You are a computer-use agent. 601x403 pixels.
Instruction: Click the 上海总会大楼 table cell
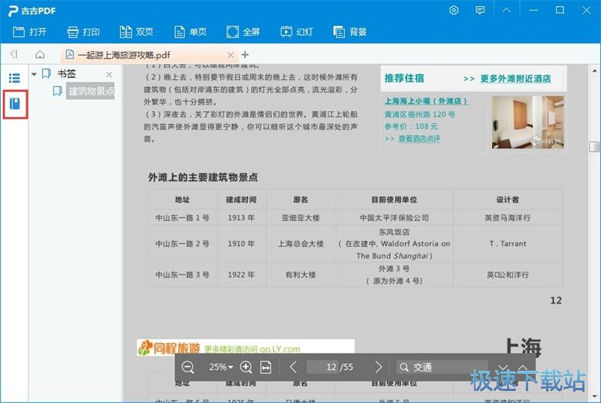click(x=300, y=244)
